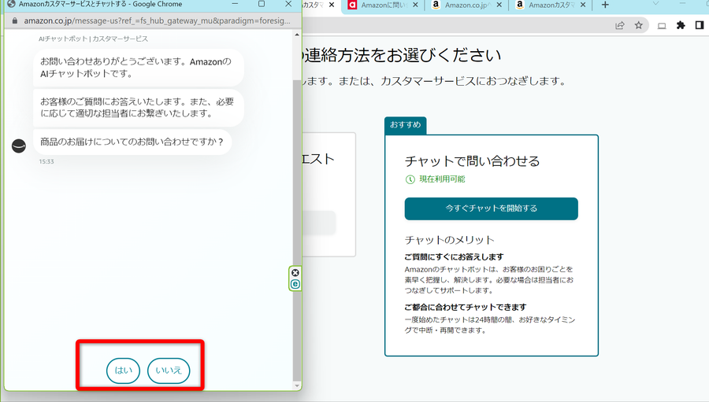Toggle the browser side panel icon
This screenshot has height=402, width=709.
(700, 25)
